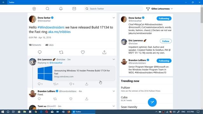View the 18 Retweets list
Screen dimensions: 203x114
pos(35,45)
